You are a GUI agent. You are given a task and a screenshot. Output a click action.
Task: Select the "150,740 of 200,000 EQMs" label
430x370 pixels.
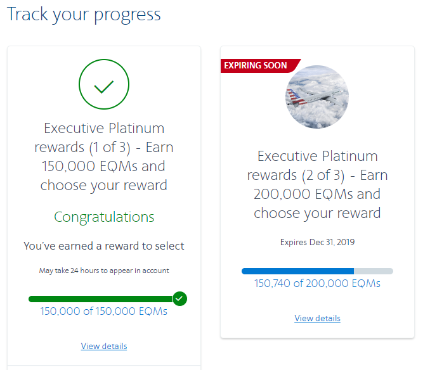click(317, 283)
